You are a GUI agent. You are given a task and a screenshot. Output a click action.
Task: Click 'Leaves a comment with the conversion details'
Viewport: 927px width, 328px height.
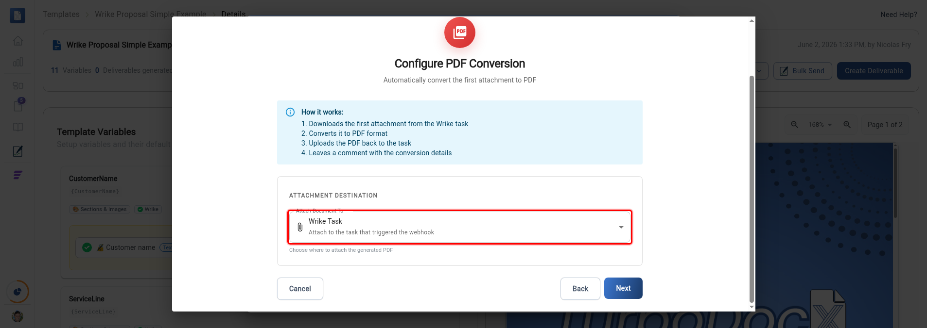380,153
